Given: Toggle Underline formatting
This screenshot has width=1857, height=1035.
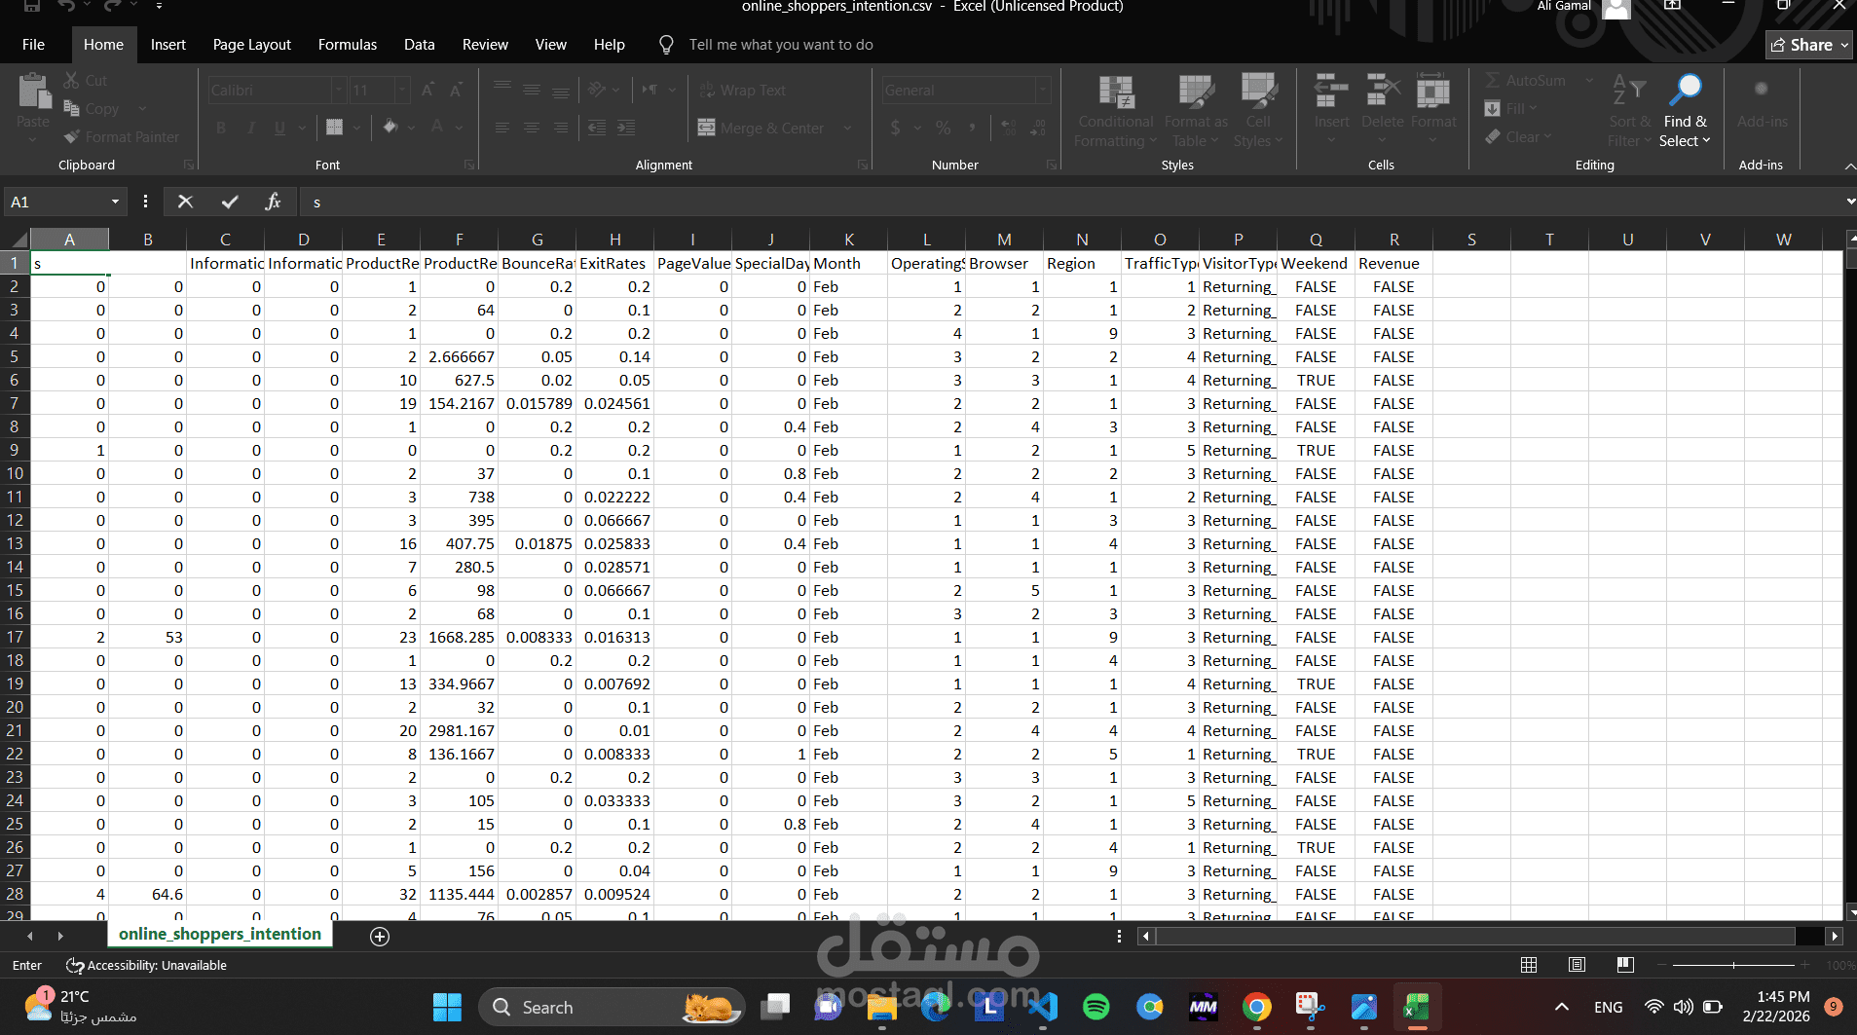Looking at the screenshot, I should click(279, 129).
